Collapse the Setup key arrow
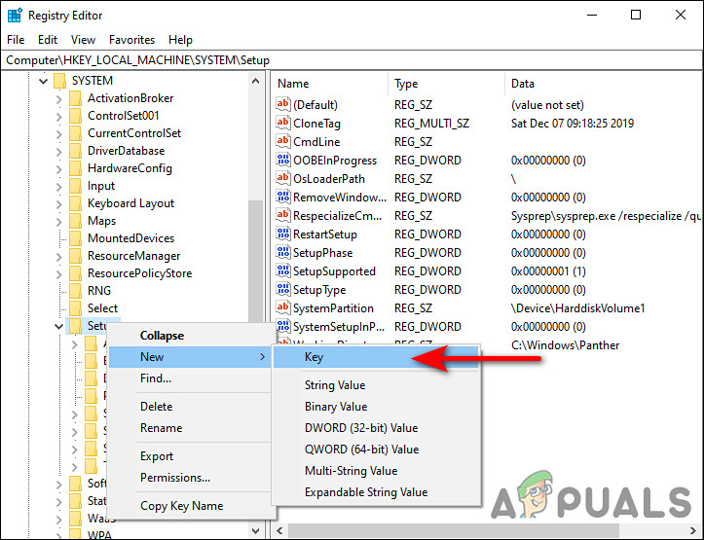 pos(58,326)
